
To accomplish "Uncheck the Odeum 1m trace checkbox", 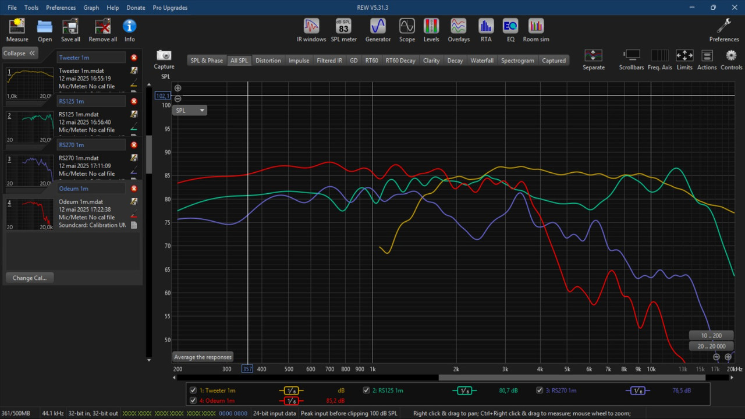I will 193,400.
